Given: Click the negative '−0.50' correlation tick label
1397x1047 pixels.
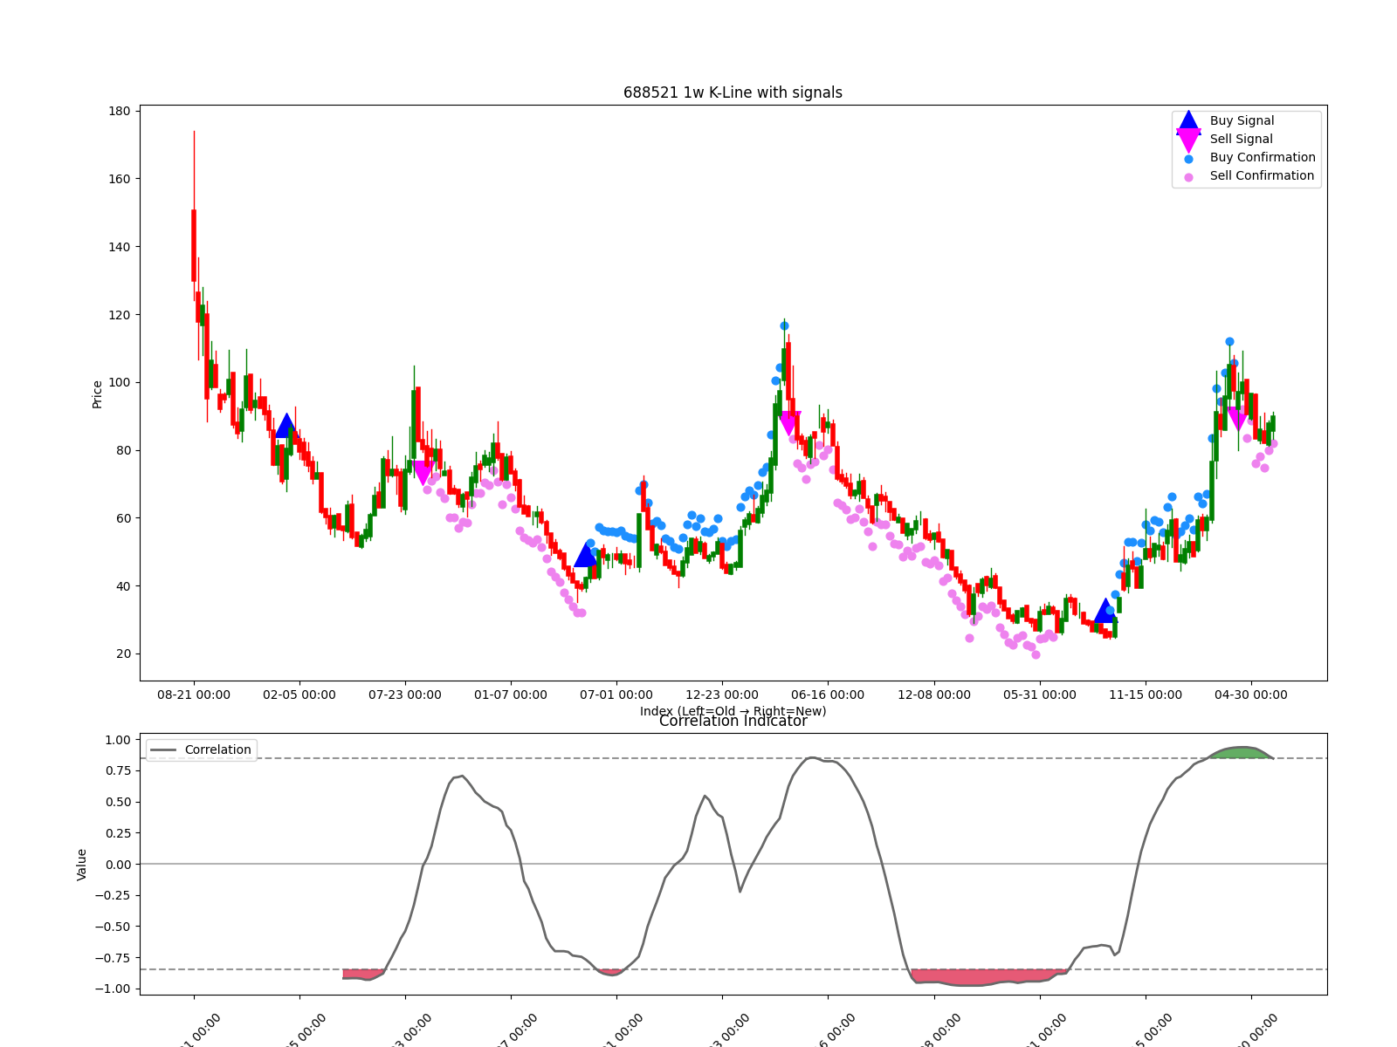Looking at the screenshot, I should click(112, 927).
